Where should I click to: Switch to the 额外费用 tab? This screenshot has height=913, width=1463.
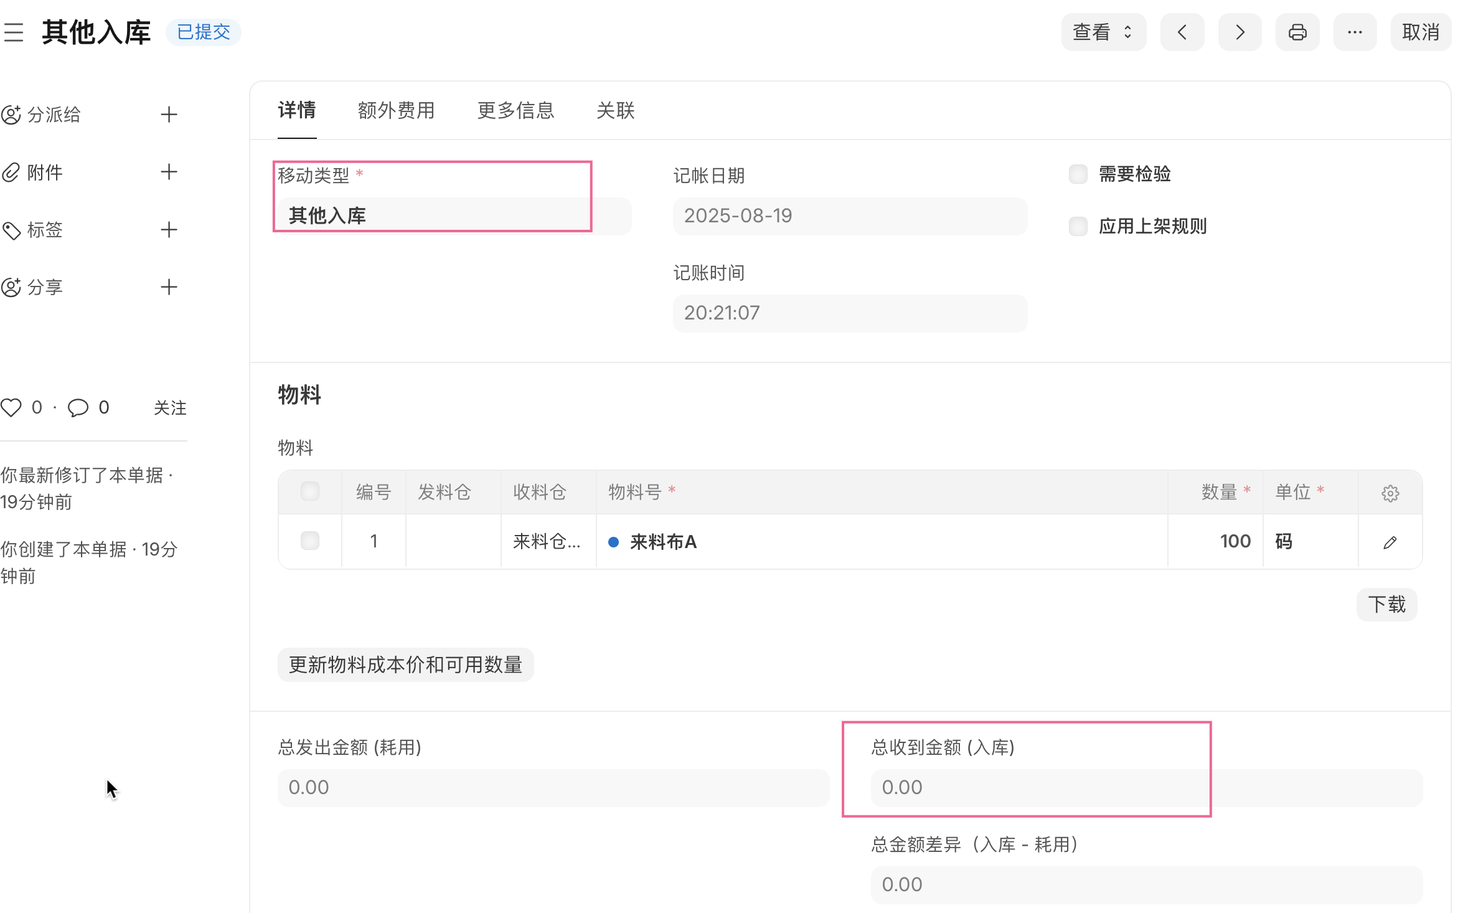tap(396, 111)
